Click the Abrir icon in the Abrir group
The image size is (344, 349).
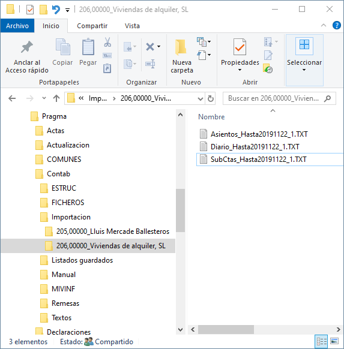268,42
